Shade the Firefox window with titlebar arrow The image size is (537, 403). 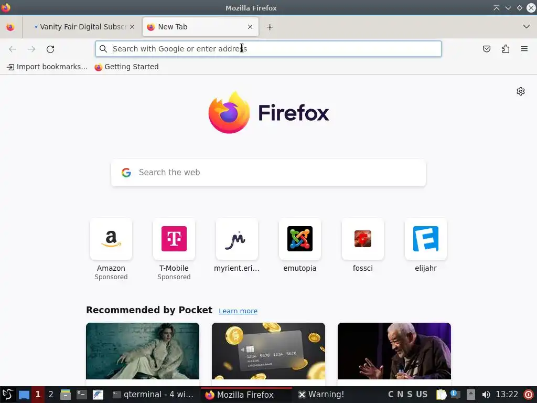click(496, 8)
